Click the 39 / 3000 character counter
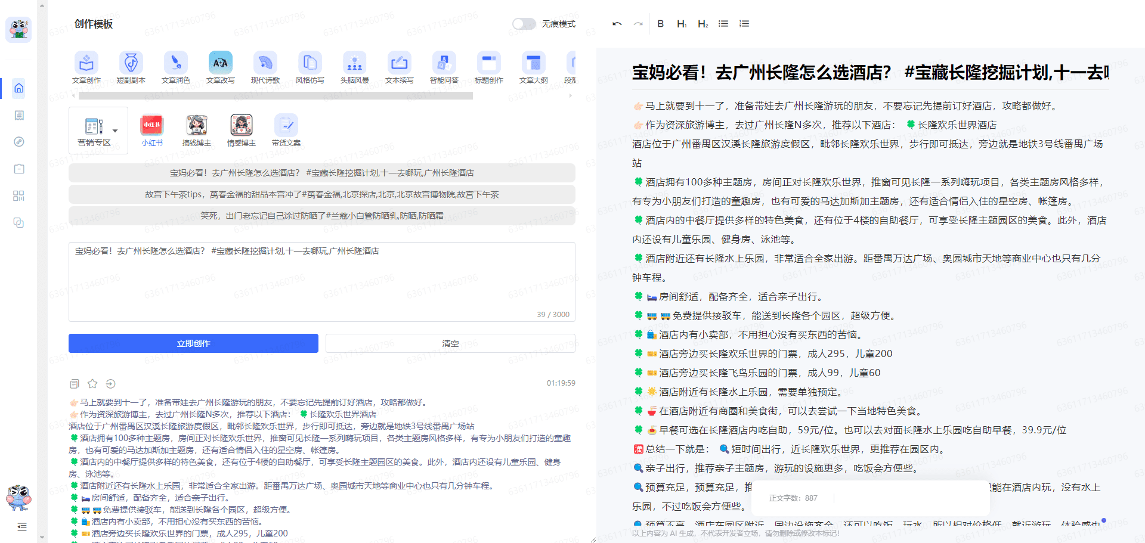The width and height of the screenshot is (1145, 543). (x=553, y=315)
